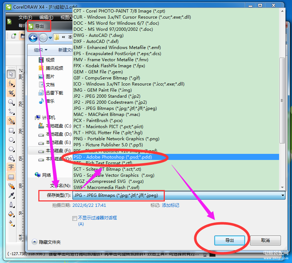Select the Eyedropper tool

[x=11, y=195]
